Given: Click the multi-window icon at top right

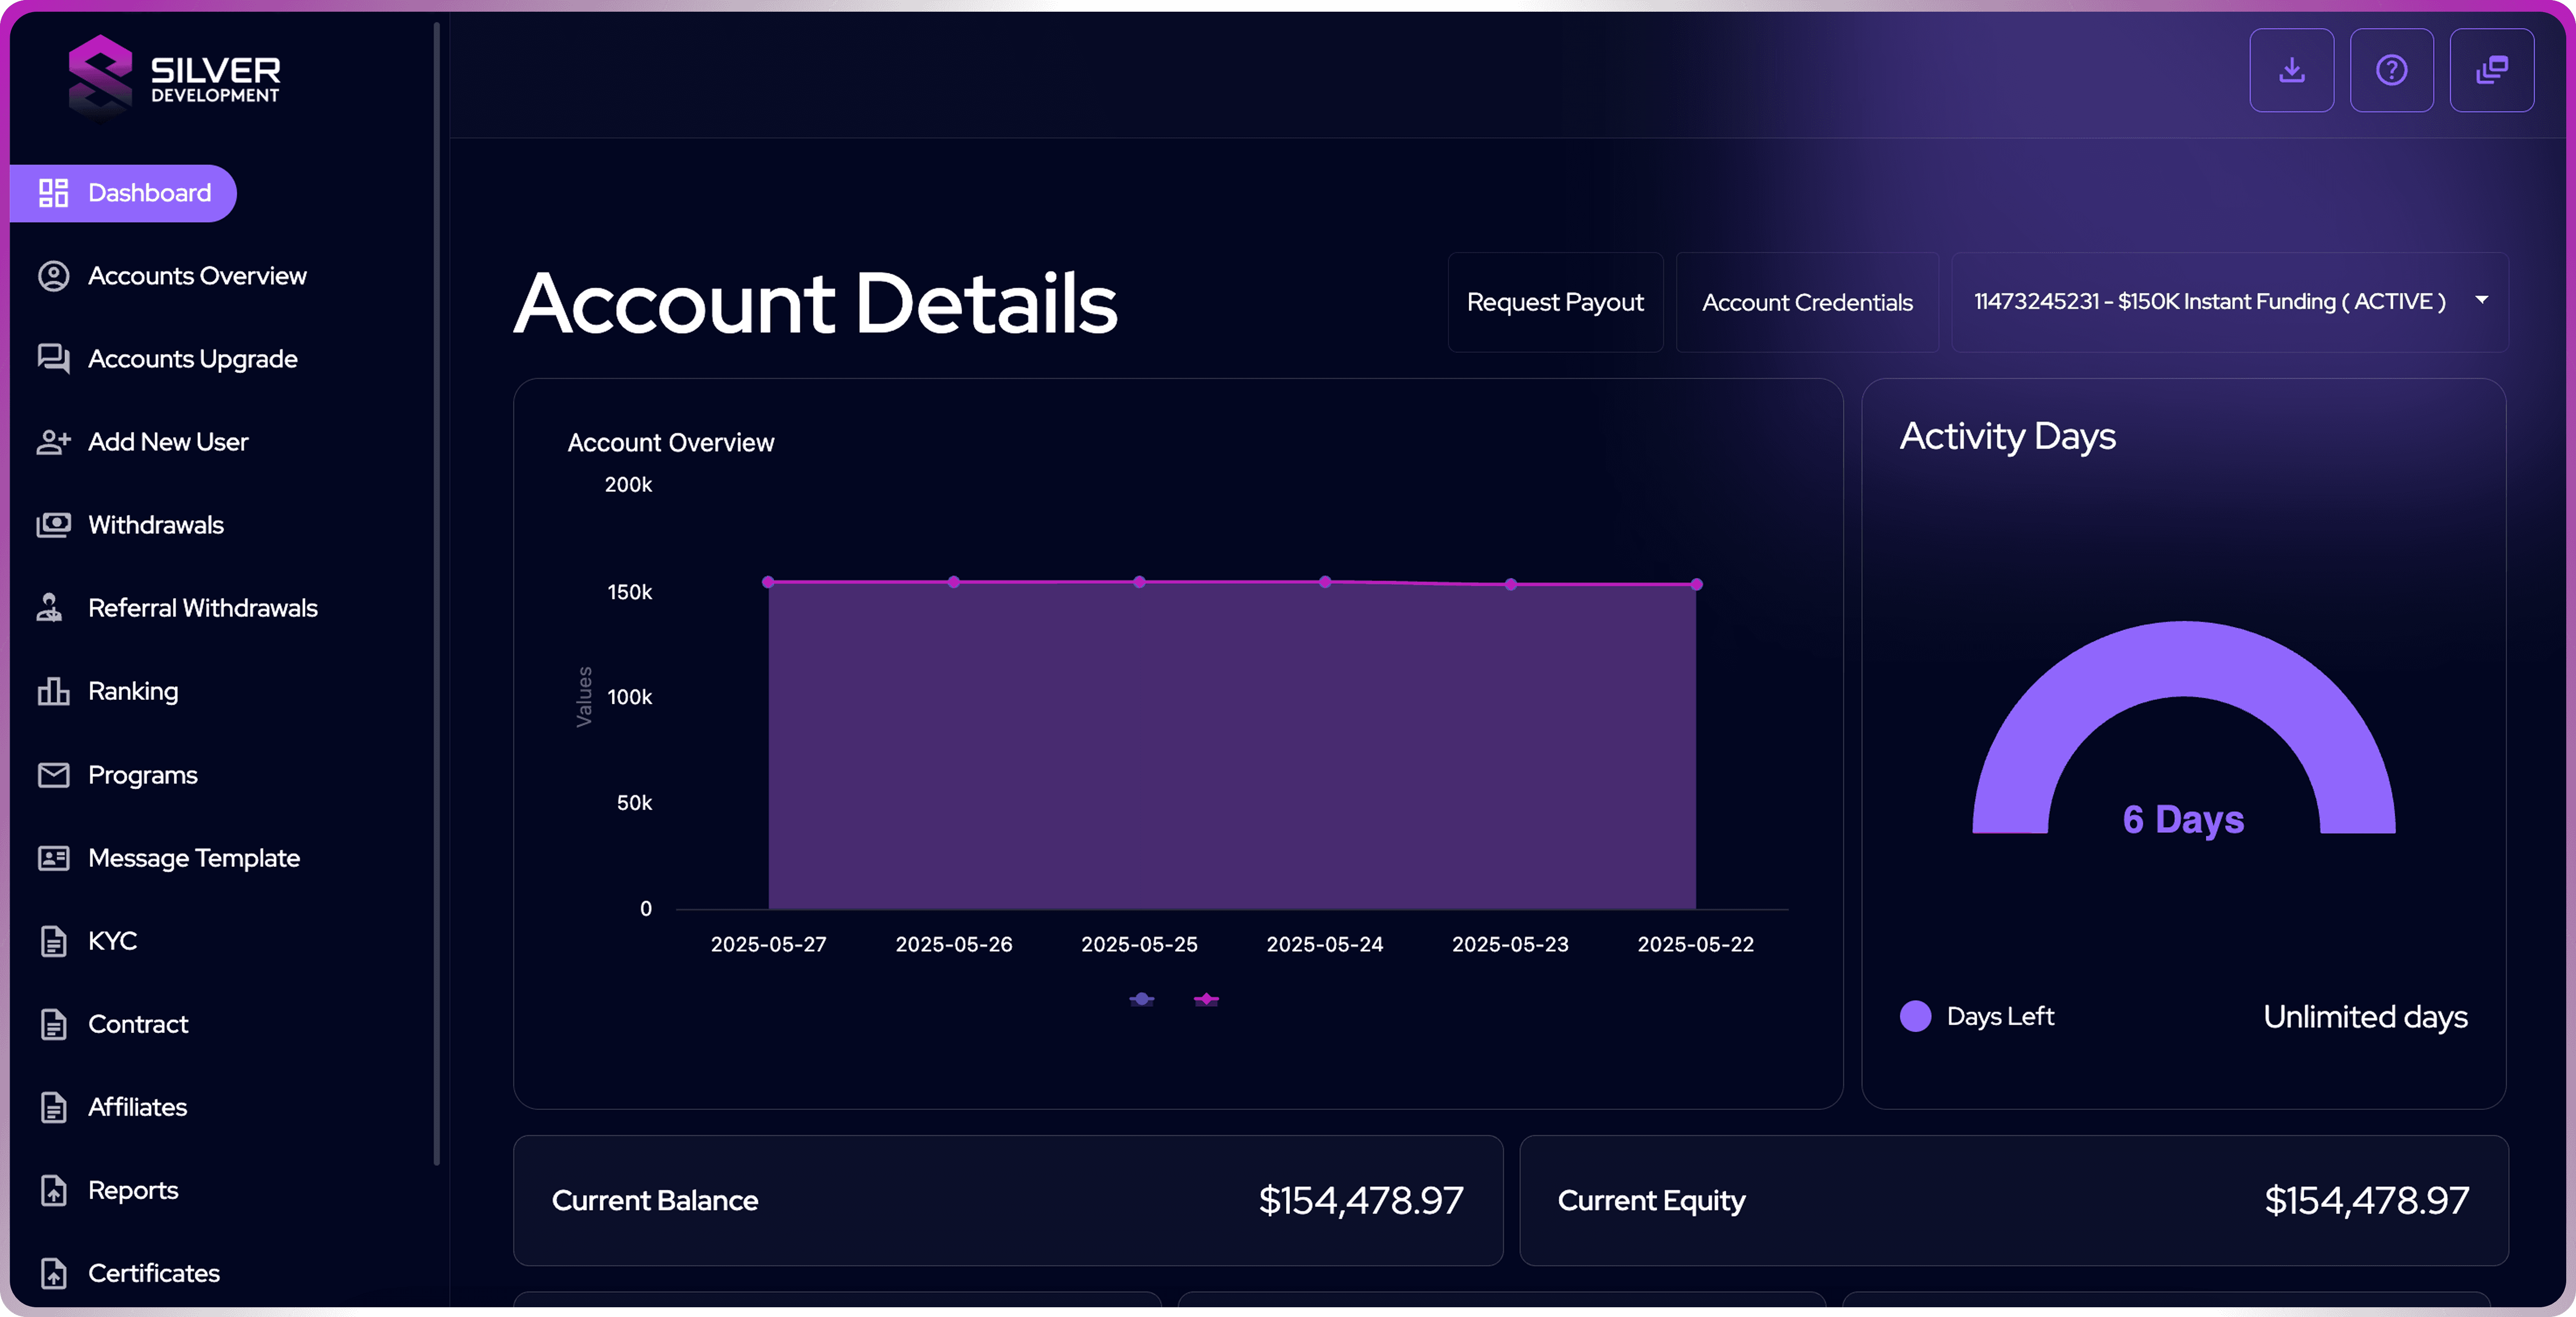Looking at the screenshot, I should pyautogui.click(x=2491, y=70).
